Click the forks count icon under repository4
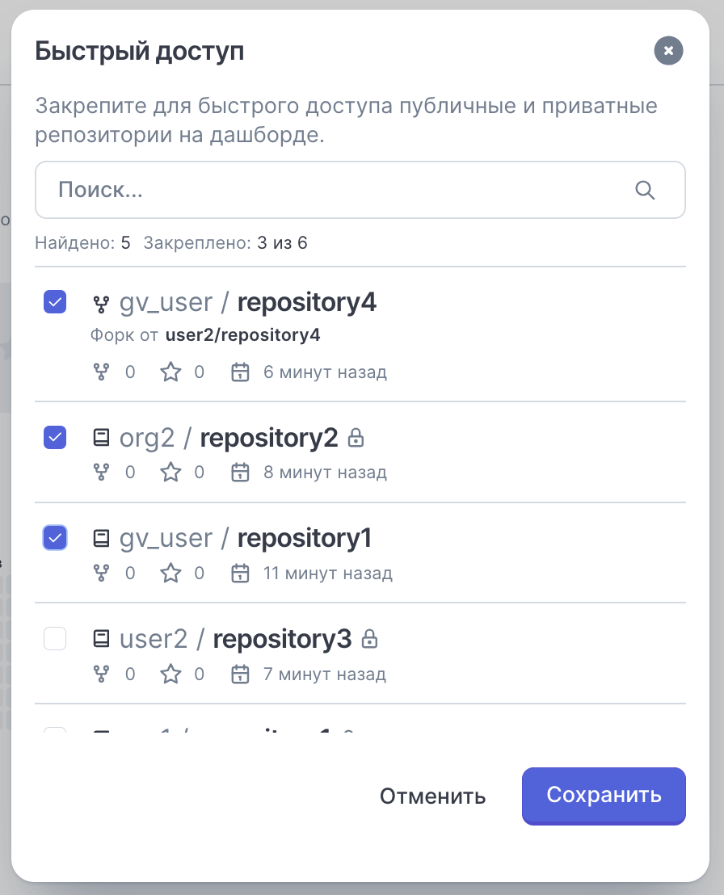The height and width of the screenshot is (895, 724). click(x=101, y=372)
